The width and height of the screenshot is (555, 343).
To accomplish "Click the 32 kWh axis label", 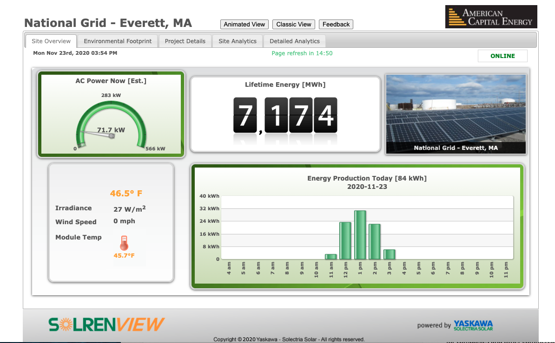I will [x=209, y=208].
